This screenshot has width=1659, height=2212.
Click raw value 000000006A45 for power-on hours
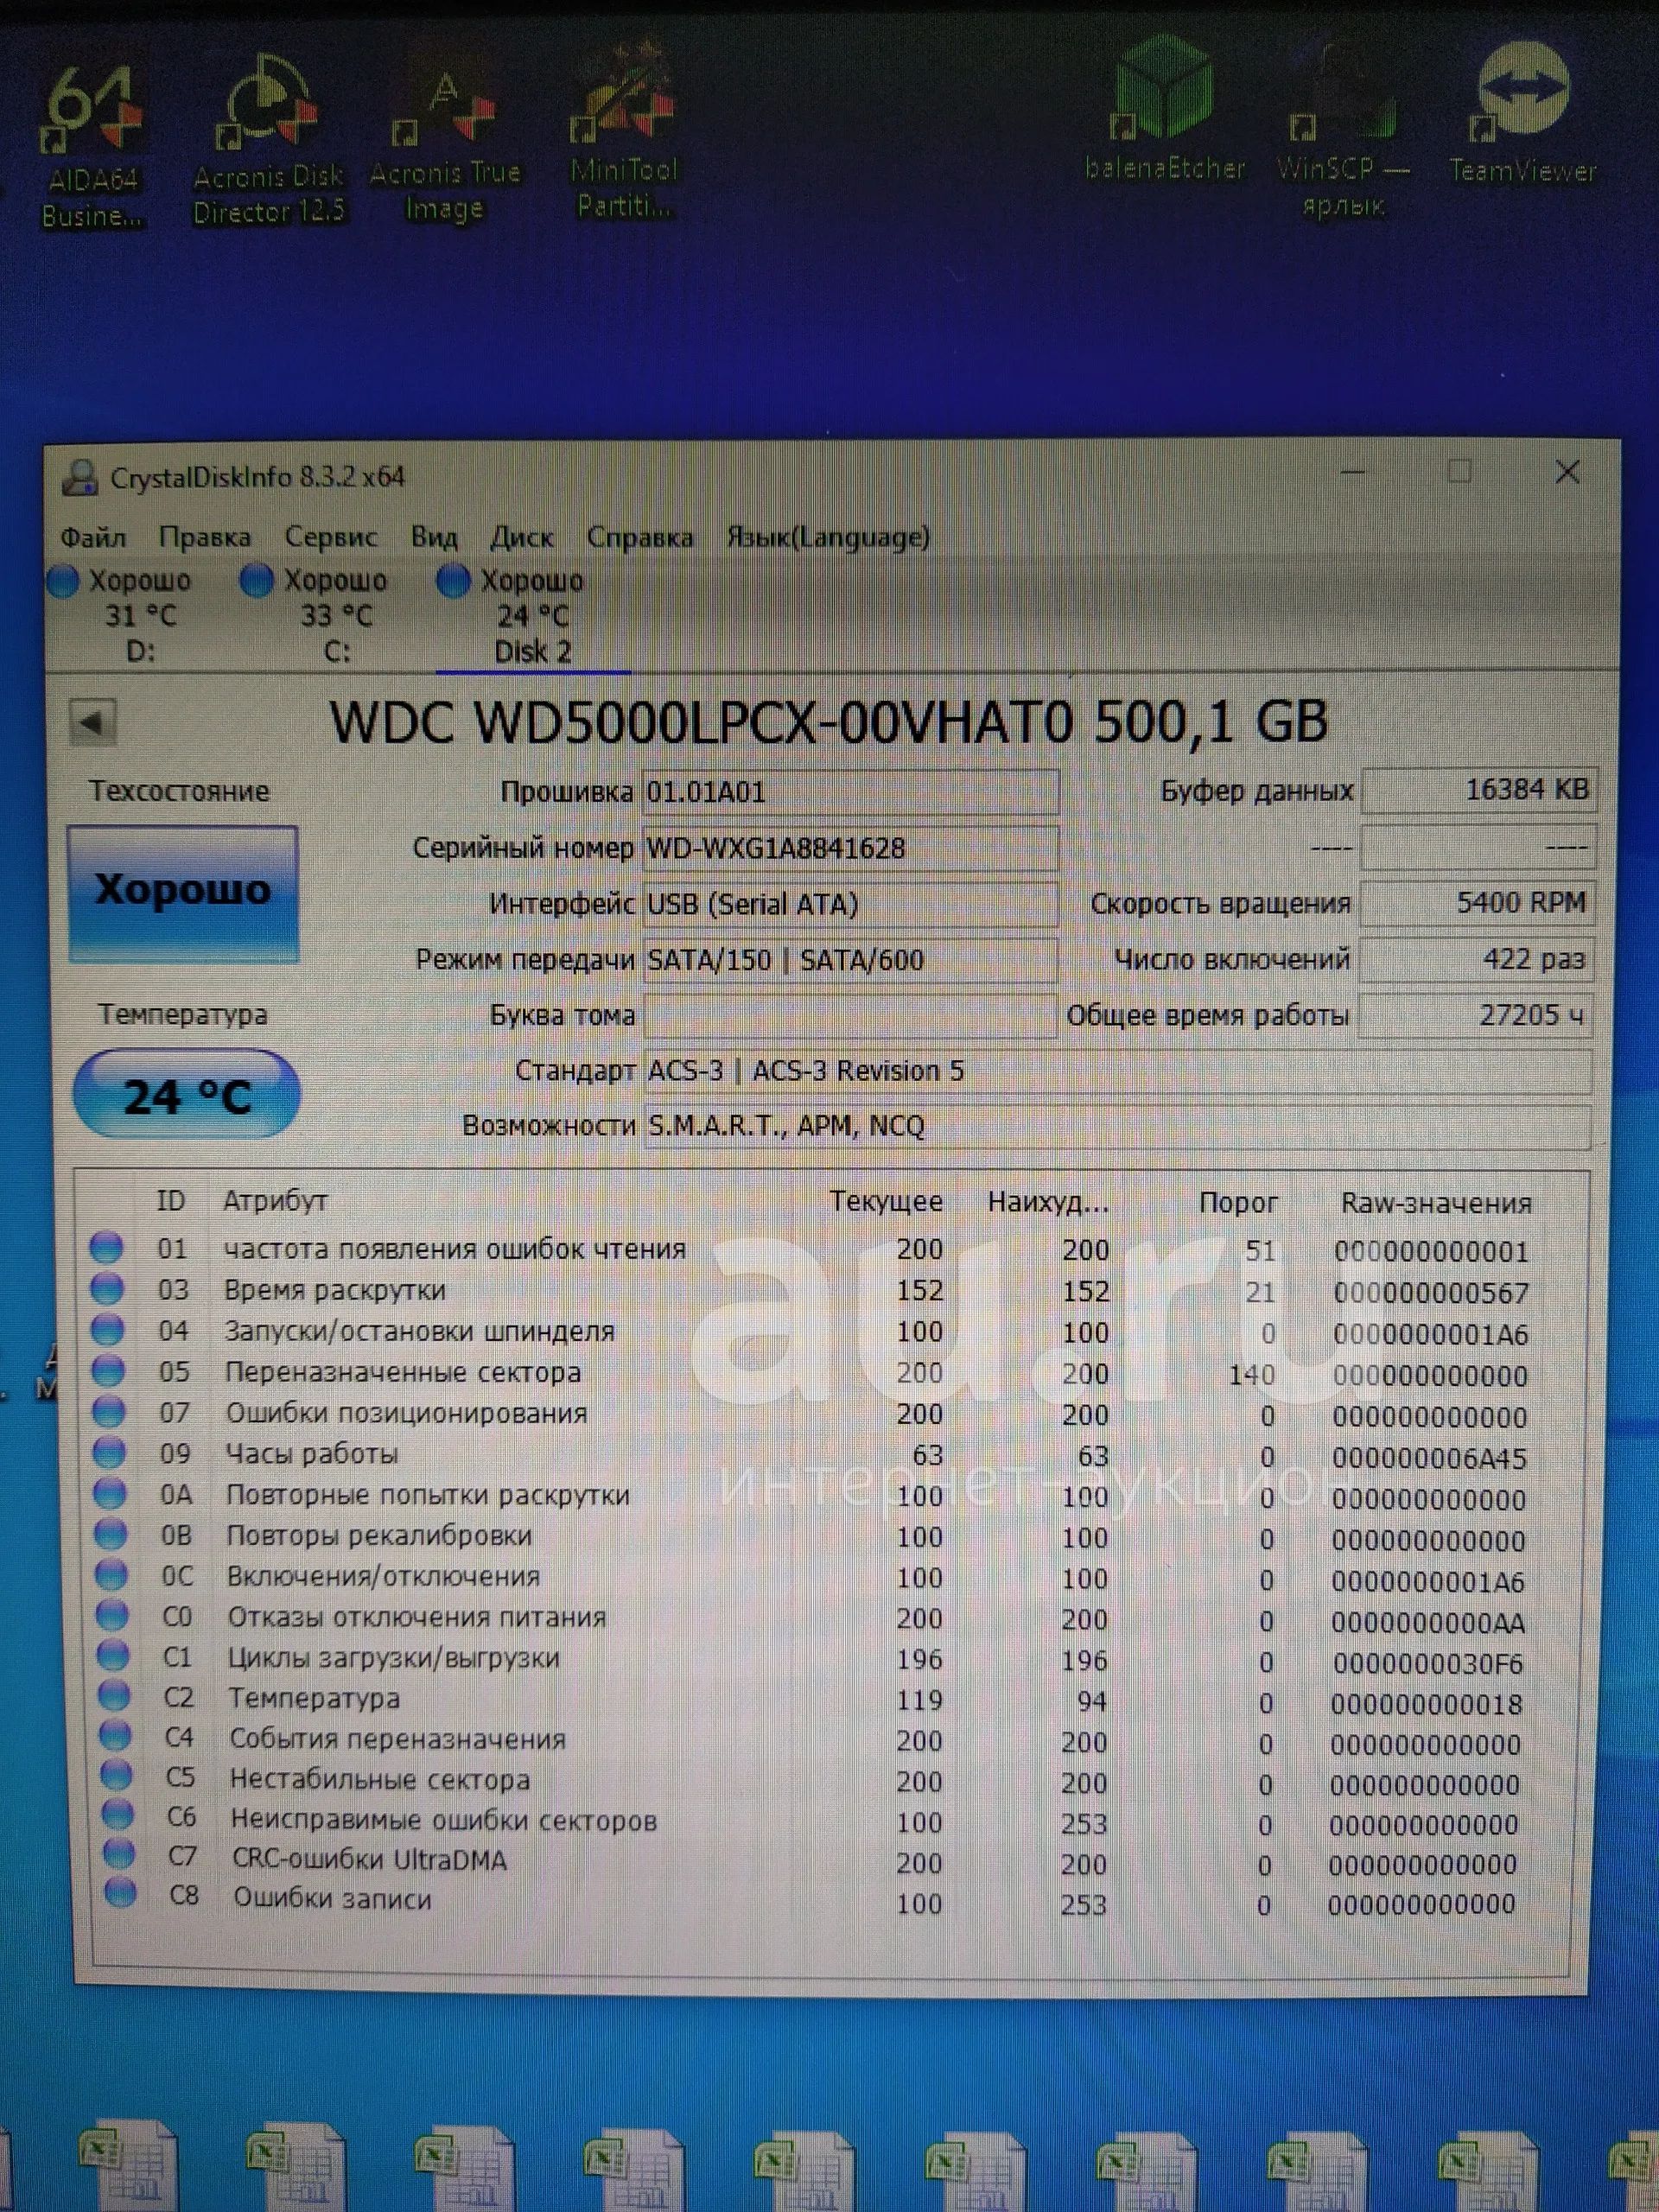pos(1429,1458)
